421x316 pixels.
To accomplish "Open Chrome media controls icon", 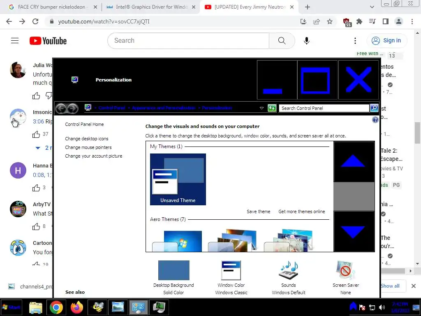I will (x=372, y=21).
